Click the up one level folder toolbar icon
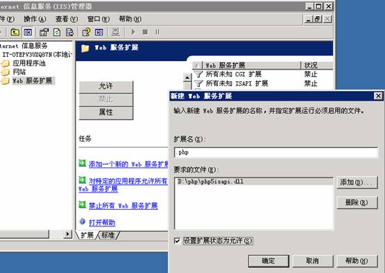 pos(15,32)
